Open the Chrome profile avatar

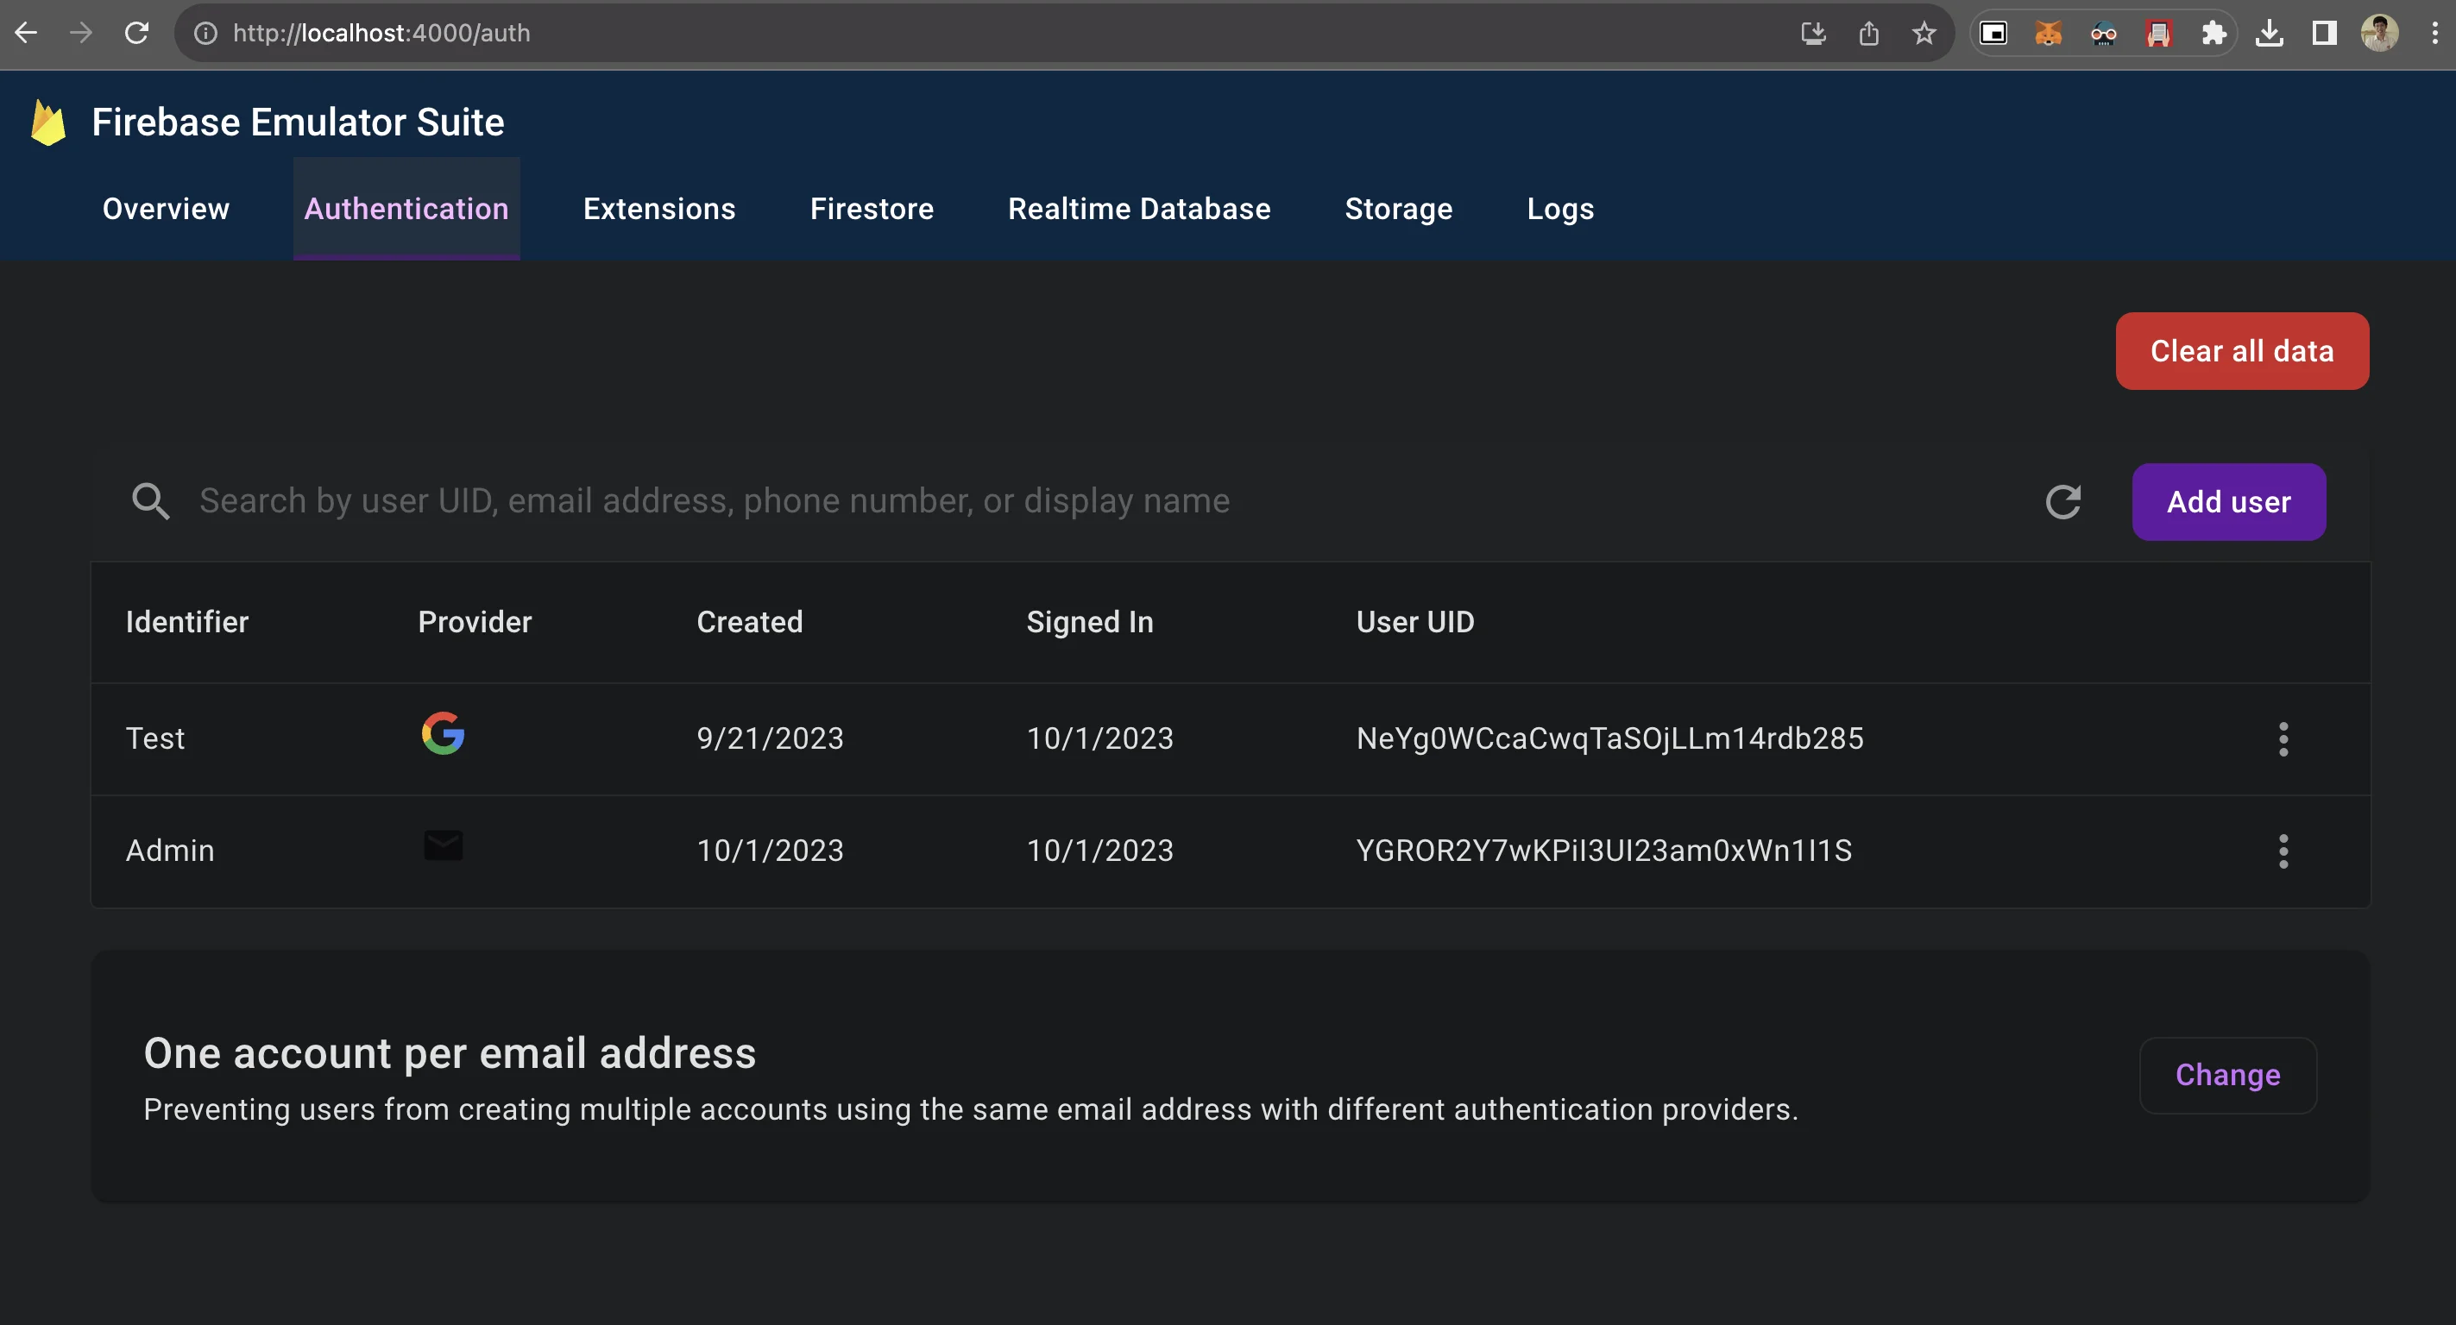[2380, 34]
